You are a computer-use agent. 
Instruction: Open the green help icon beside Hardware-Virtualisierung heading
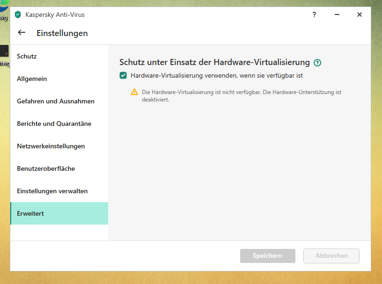[317, 63]
